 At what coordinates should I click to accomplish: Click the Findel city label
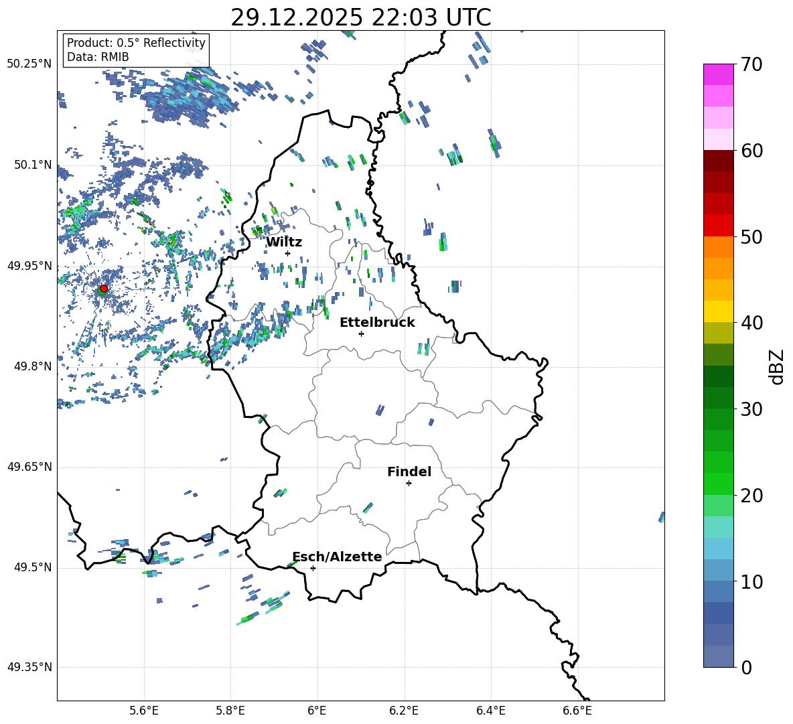click(409, 472)
